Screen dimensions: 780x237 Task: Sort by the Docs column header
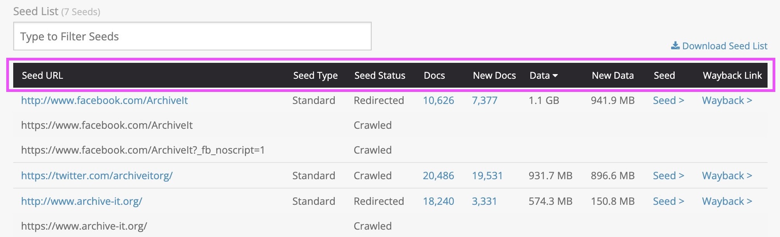click(434, 76)
